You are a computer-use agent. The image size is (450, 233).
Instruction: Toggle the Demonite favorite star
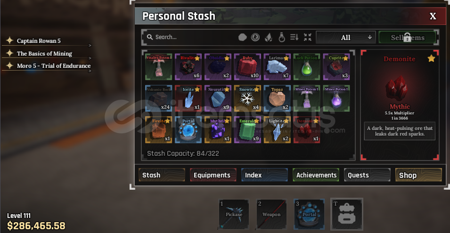pyautogui.click(x=431, y=59)
